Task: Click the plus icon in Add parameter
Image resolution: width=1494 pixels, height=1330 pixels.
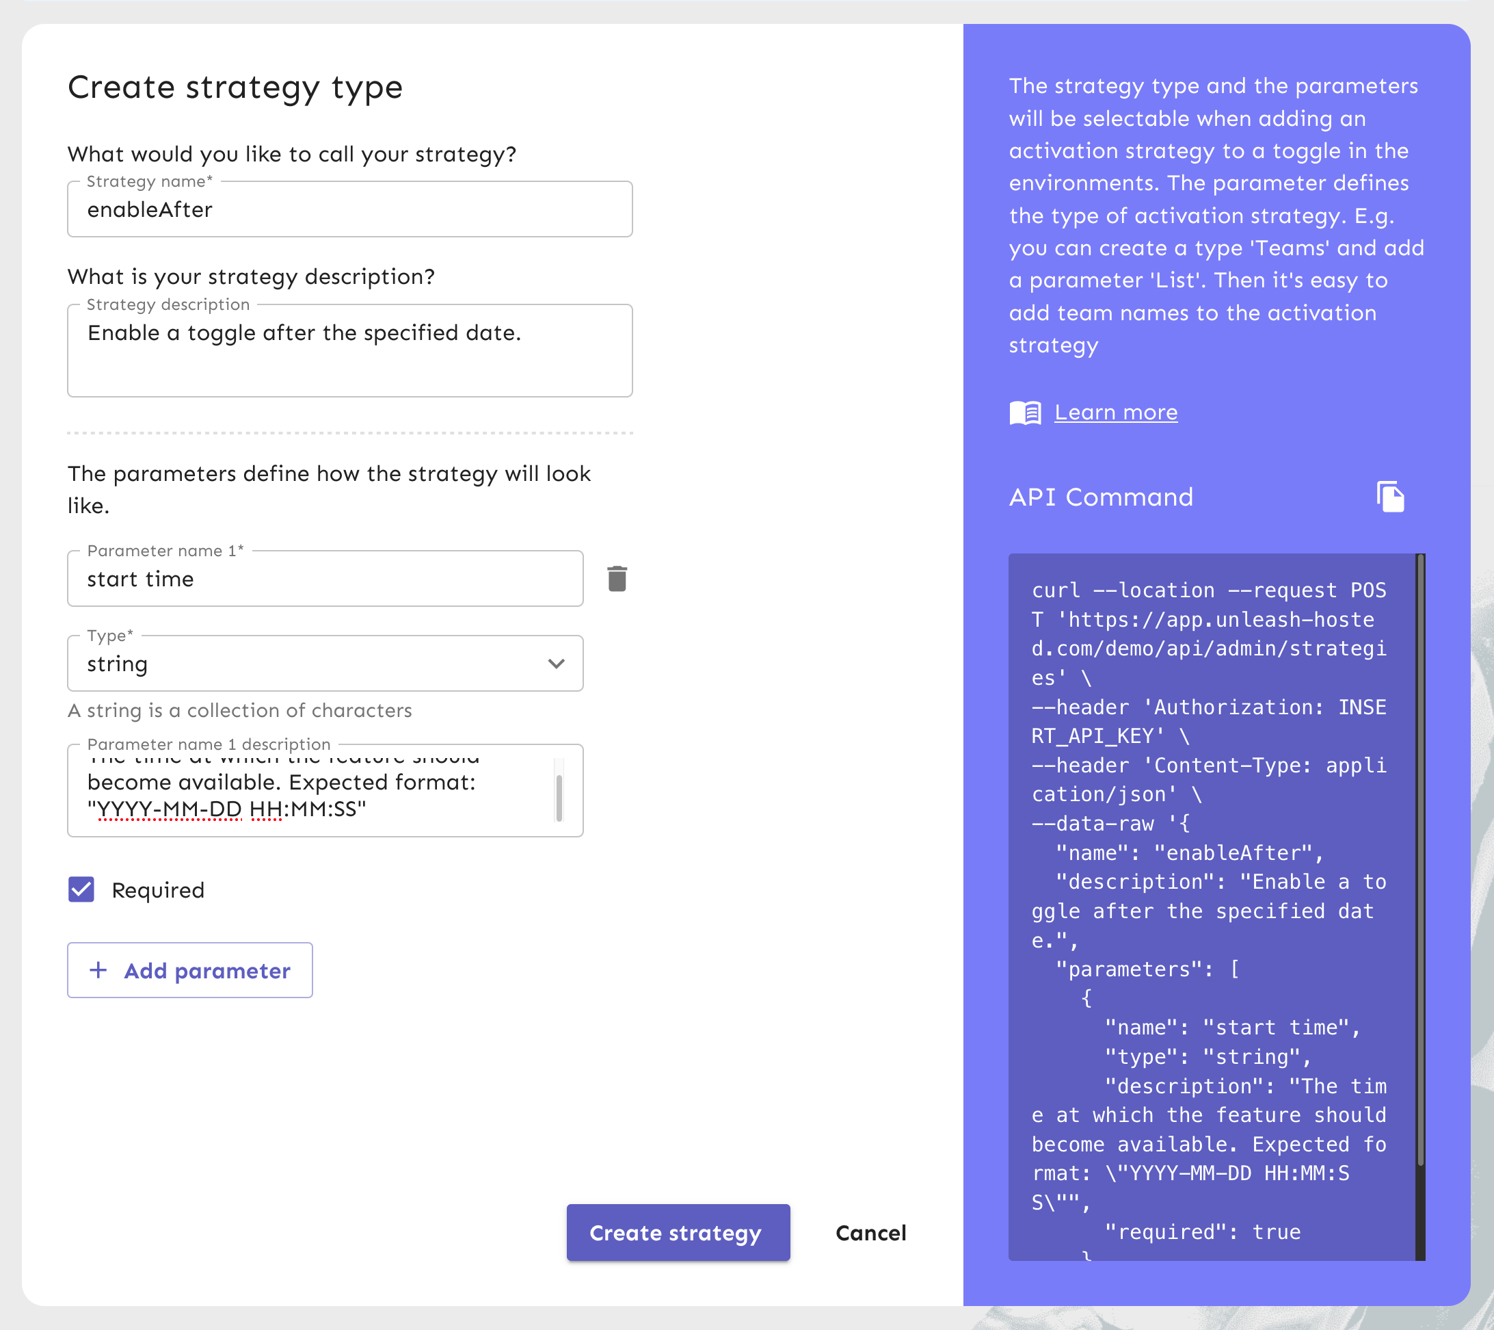Action: coord(98,969)
